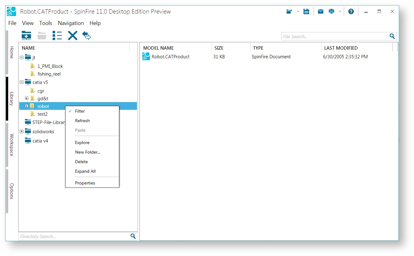Image resolution: width=414 pixels, height=256 pixels.
Task: Switch to the Workspace side tab
Action: tap(10, 145)
